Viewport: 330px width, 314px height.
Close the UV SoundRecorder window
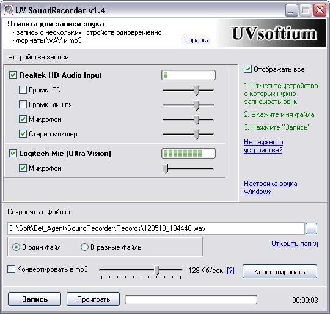click(320, 10)
